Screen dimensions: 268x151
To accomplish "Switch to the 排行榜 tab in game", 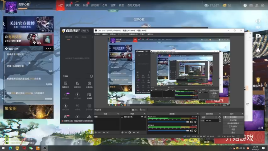I will pos(95,5).
